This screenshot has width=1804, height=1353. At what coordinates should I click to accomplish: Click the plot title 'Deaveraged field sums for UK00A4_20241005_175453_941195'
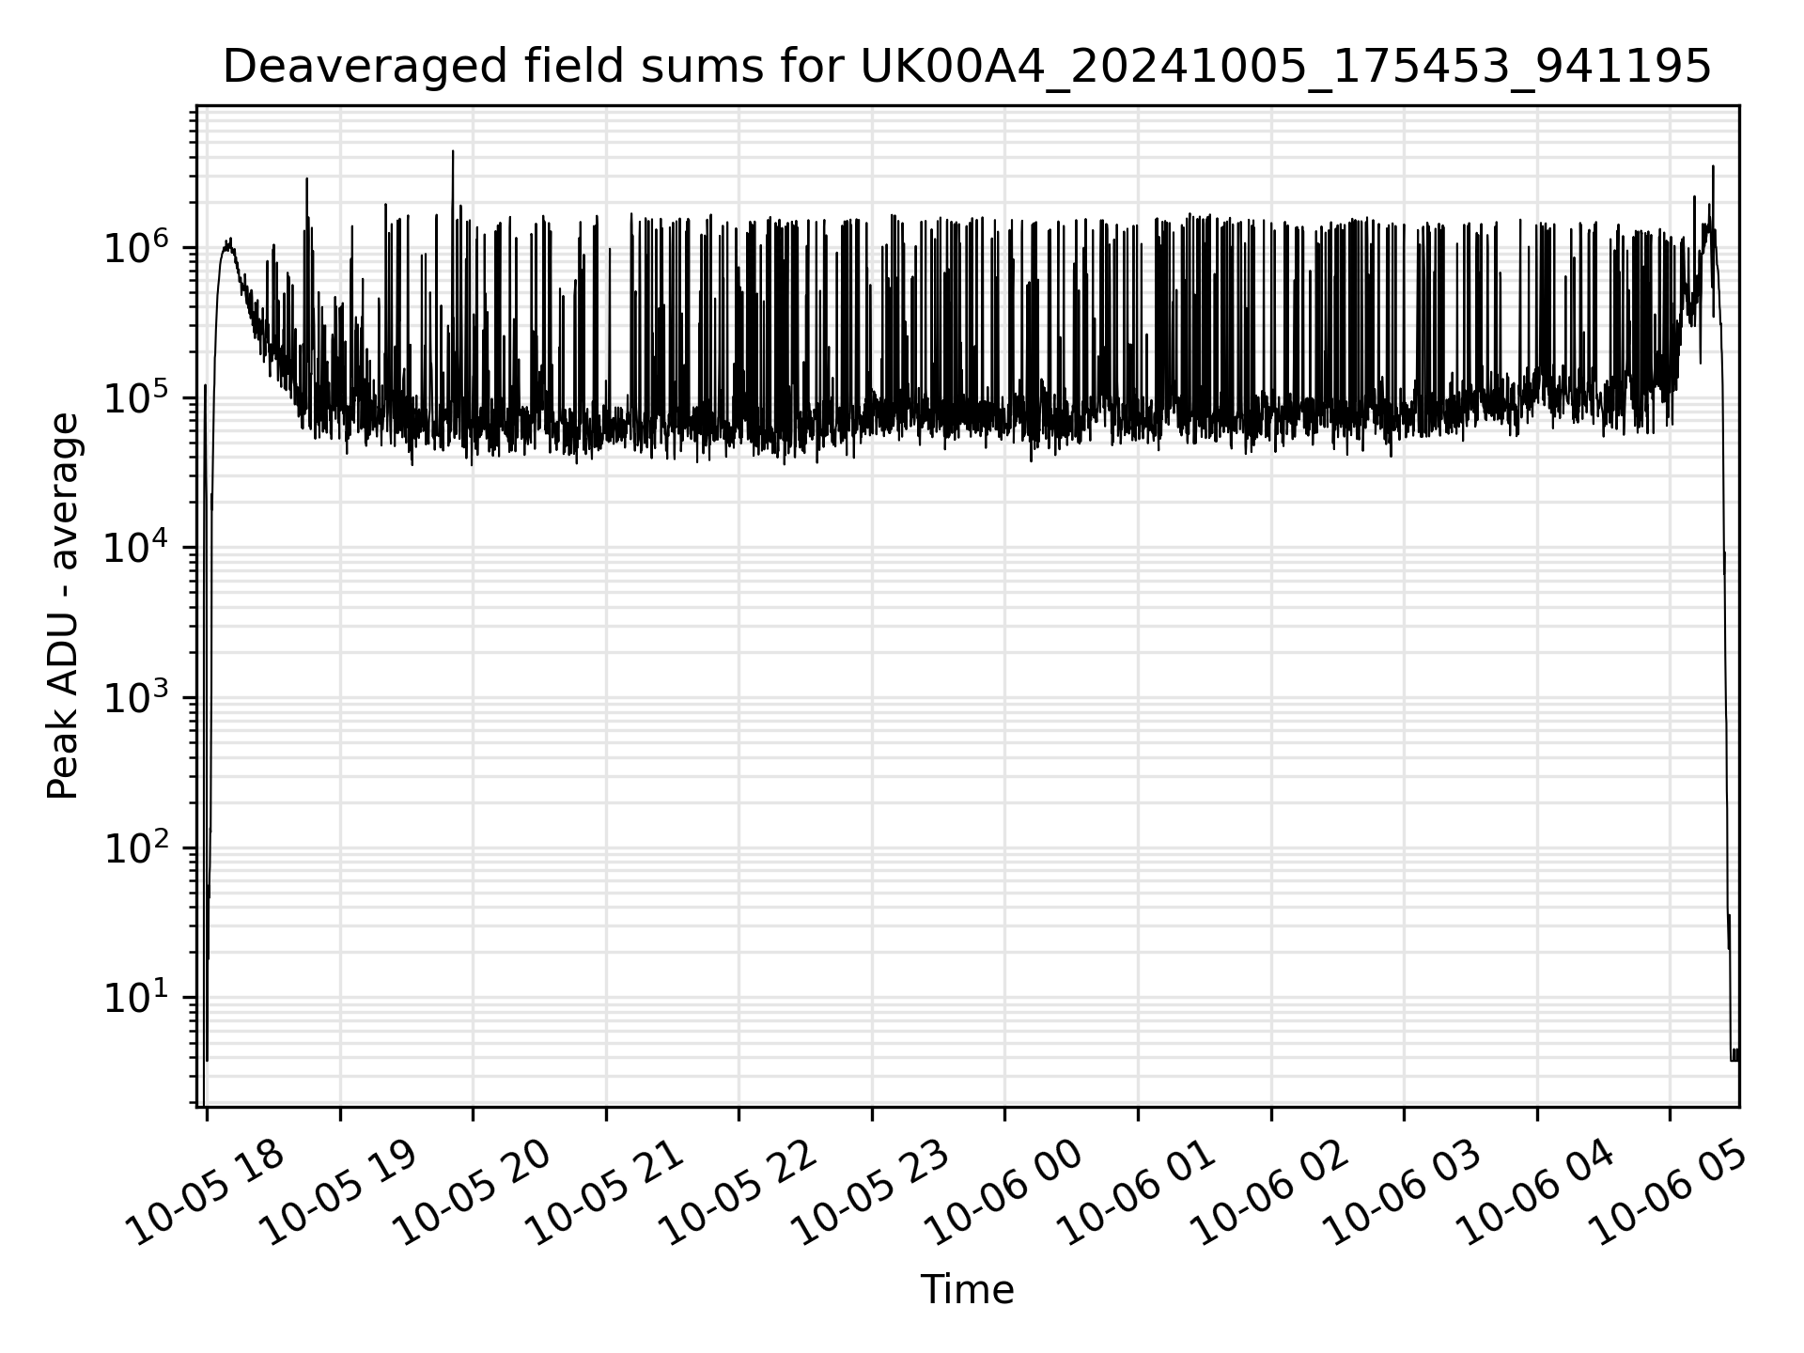[967, 68]
